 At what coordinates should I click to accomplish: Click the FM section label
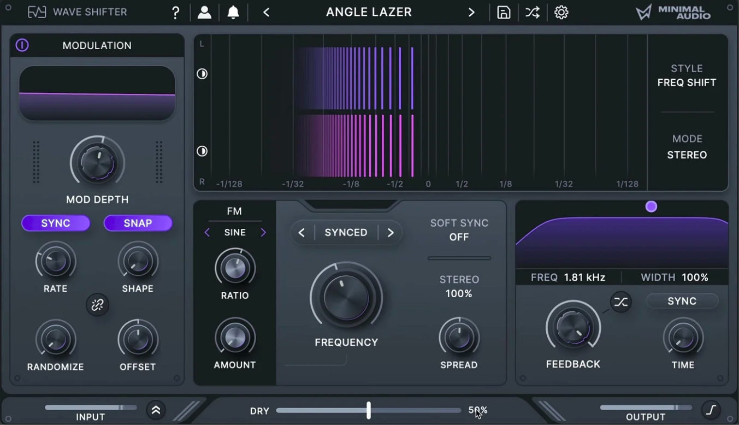[234, 211]
